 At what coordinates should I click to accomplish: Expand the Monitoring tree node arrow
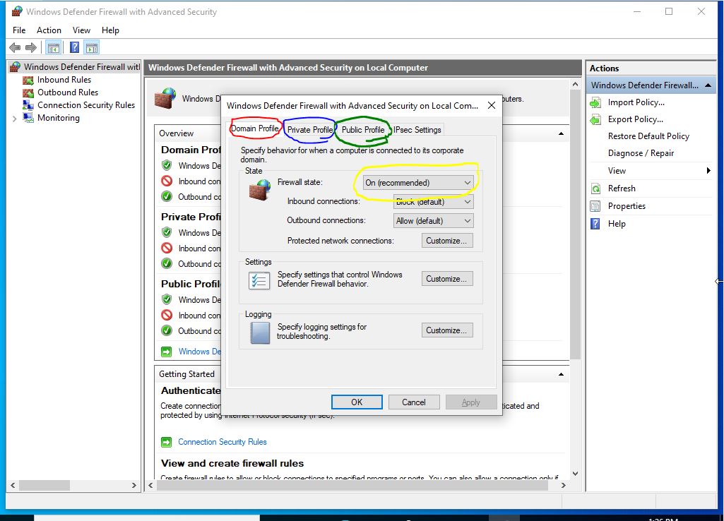(x=14, y=119)
